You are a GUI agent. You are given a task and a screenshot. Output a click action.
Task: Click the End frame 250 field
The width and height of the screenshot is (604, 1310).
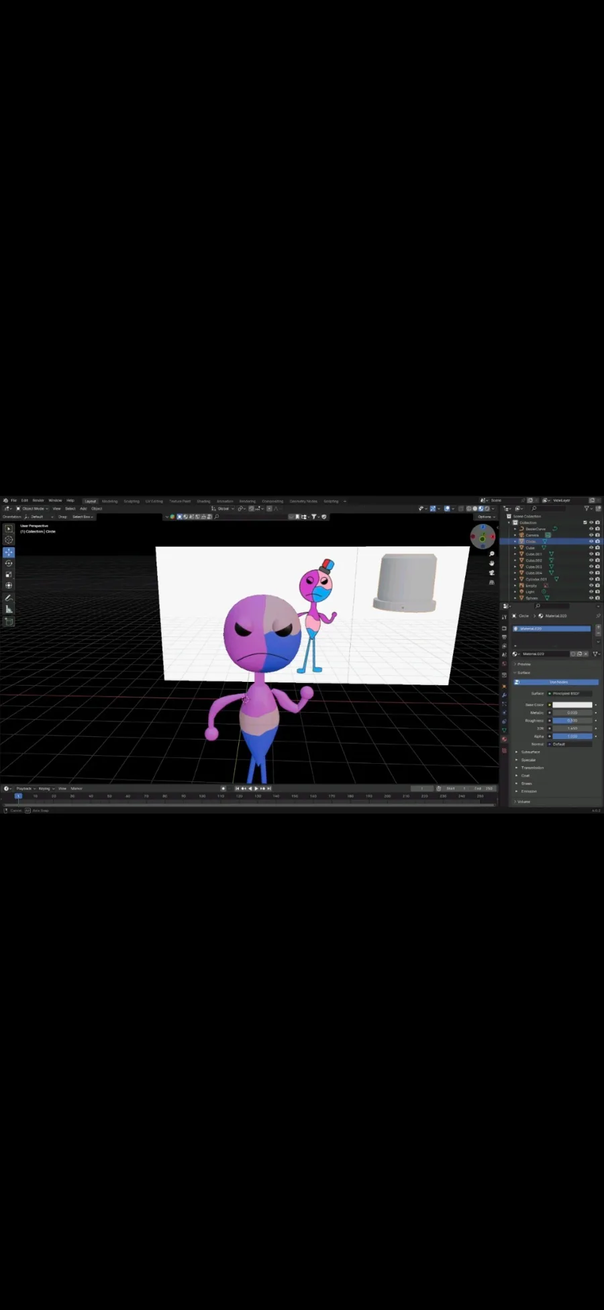pos(484,788)
